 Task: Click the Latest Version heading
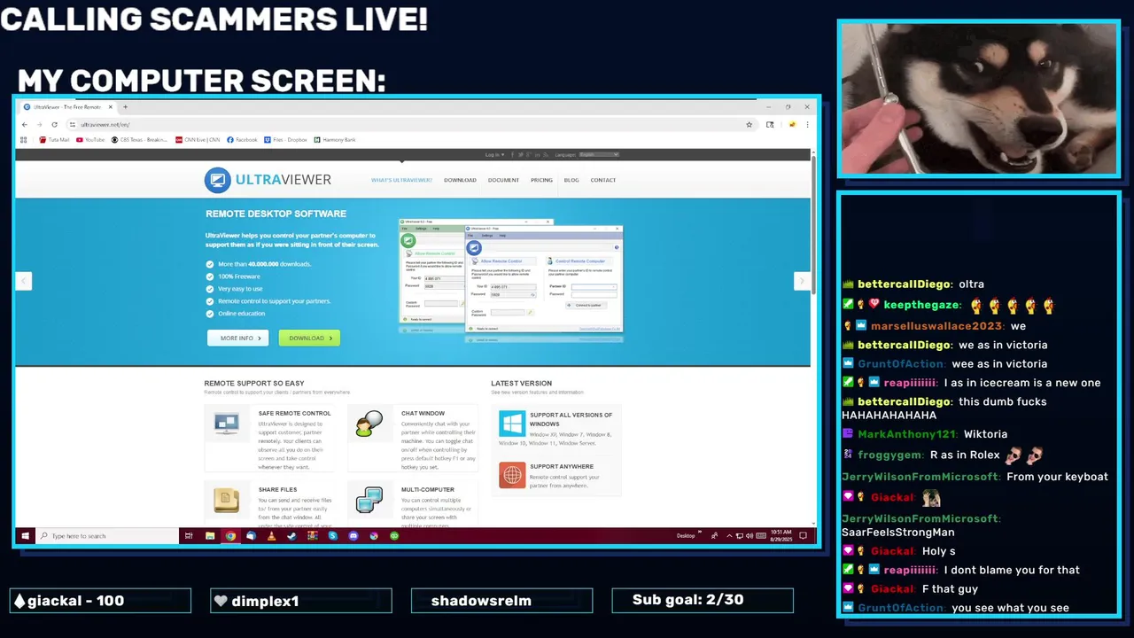[x=521, y=384]
